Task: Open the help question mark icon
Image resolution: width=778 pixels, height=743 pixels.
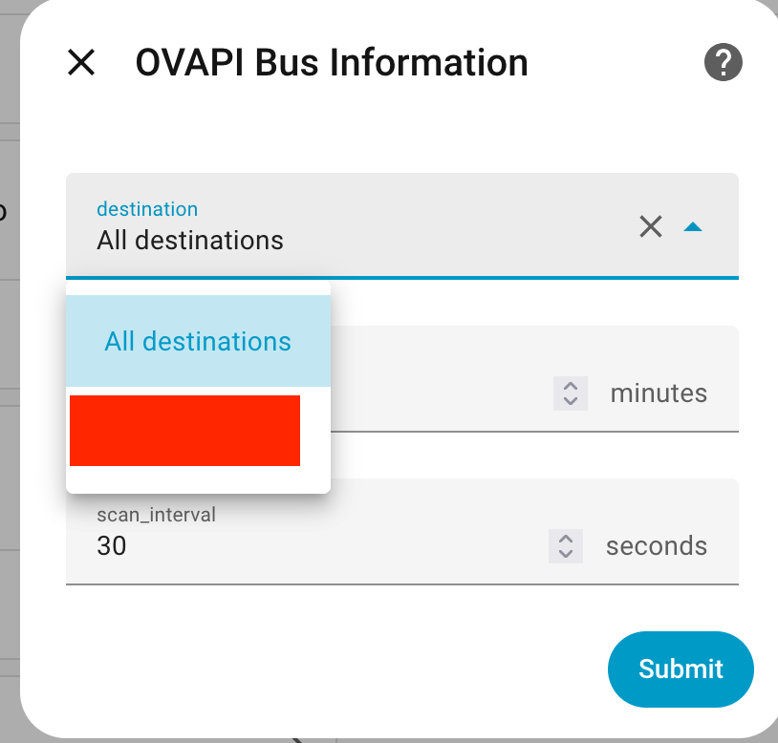Action: point(724,63)
